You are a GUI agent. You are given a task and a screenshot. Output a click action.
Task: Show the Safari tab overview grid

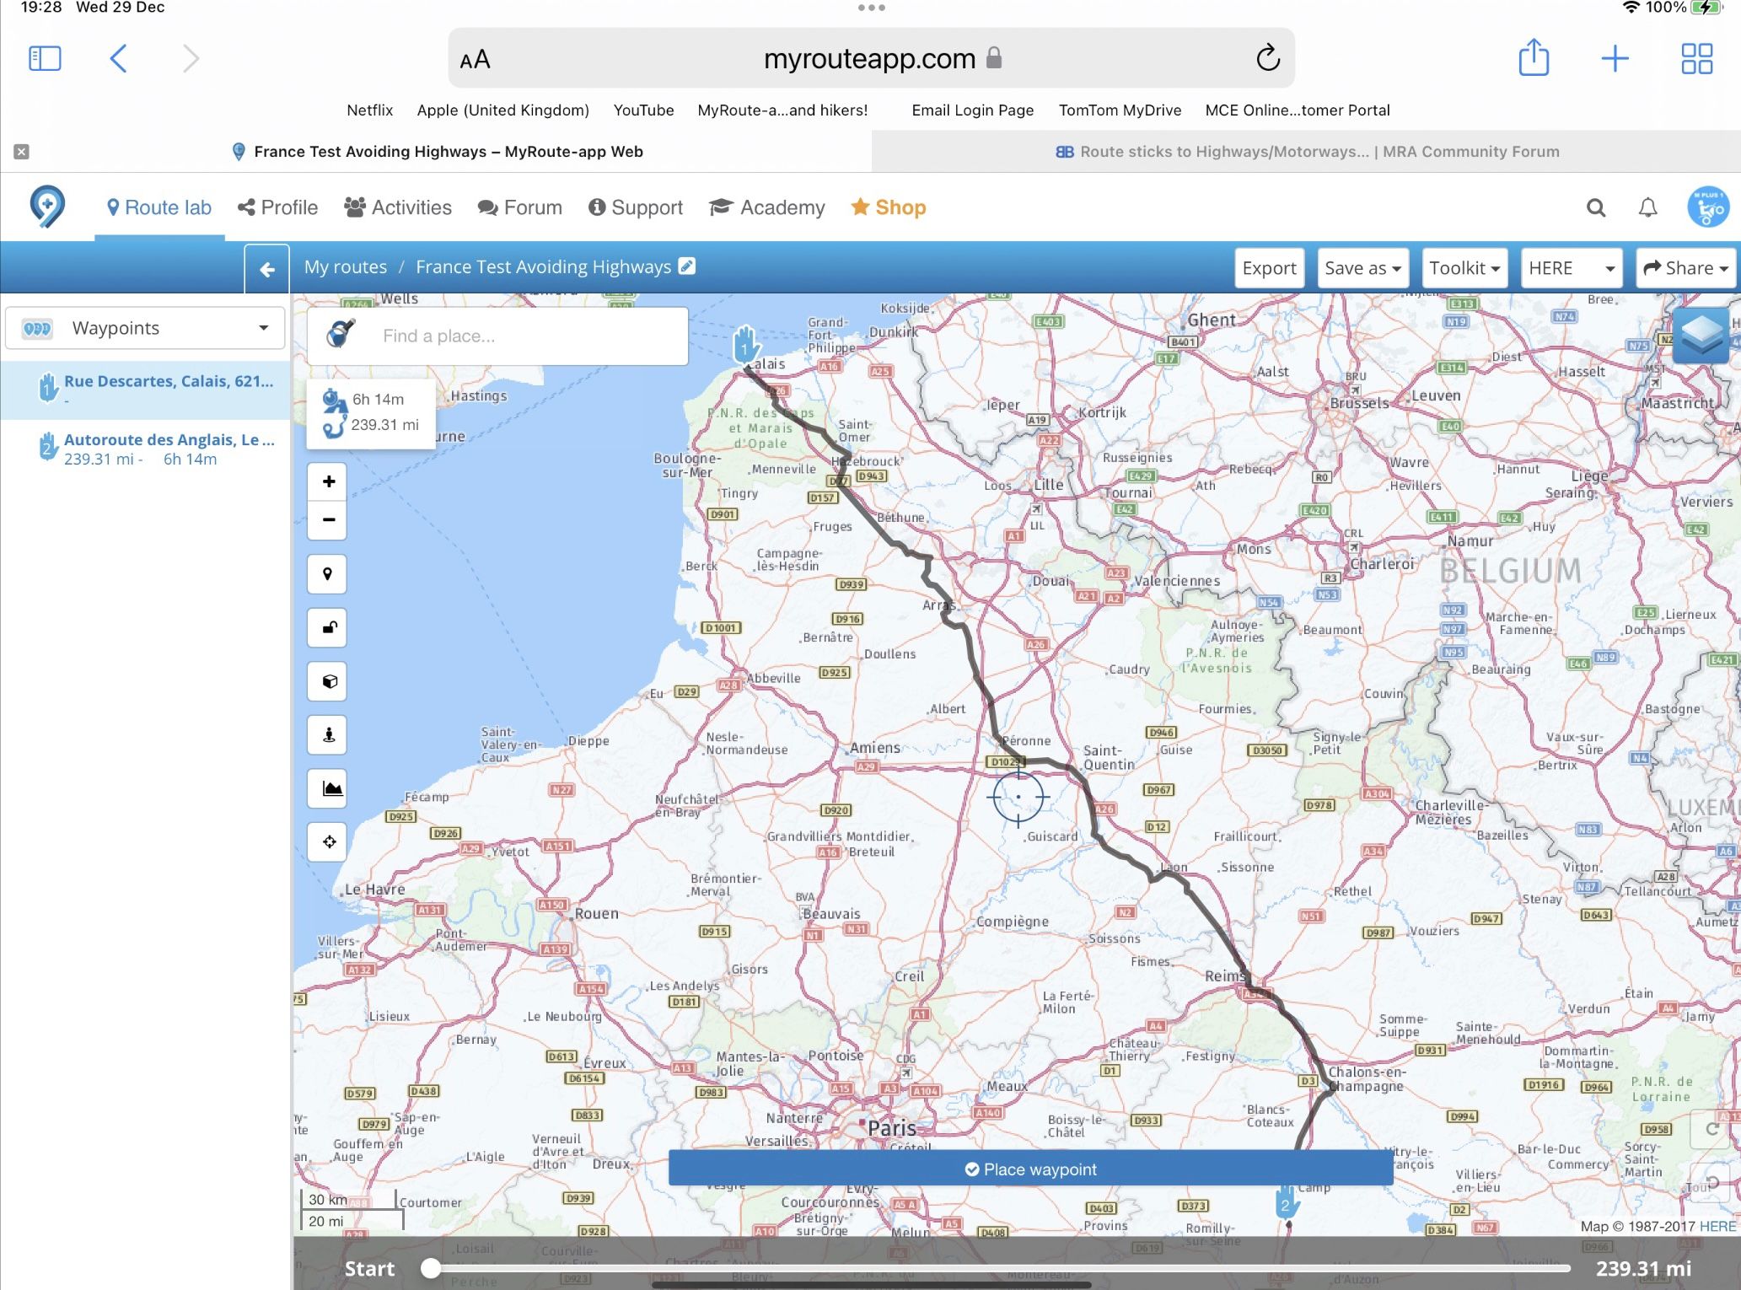(x=1696, y=58)
